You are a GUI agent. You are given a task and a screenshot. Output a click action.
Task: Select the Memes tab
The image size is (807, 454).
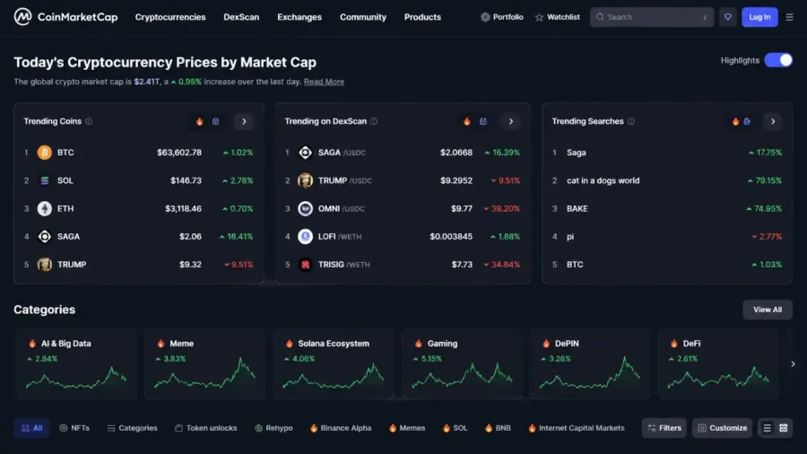(x=407, y=428)
